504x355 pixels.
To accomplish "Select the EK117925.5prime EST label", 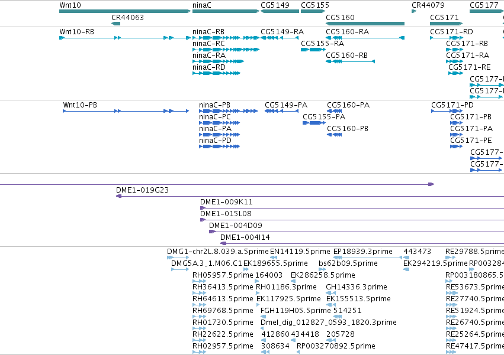I will click(x=288, y=299).
